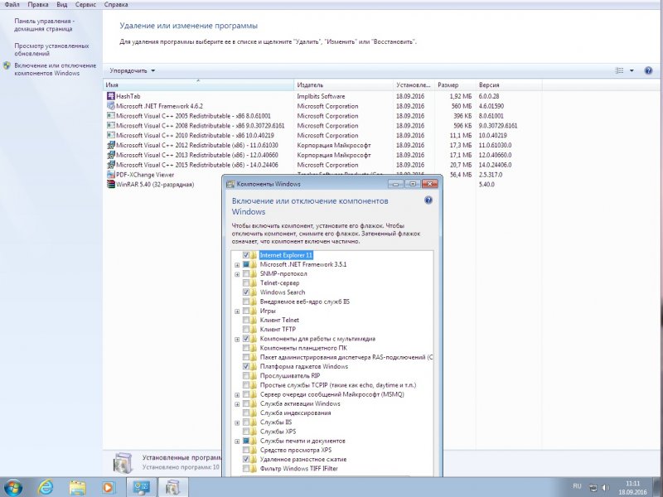663x497 pixels.
Task: Click Включение или отключение компонентов Windows link
Action: (x=56, y=70)
